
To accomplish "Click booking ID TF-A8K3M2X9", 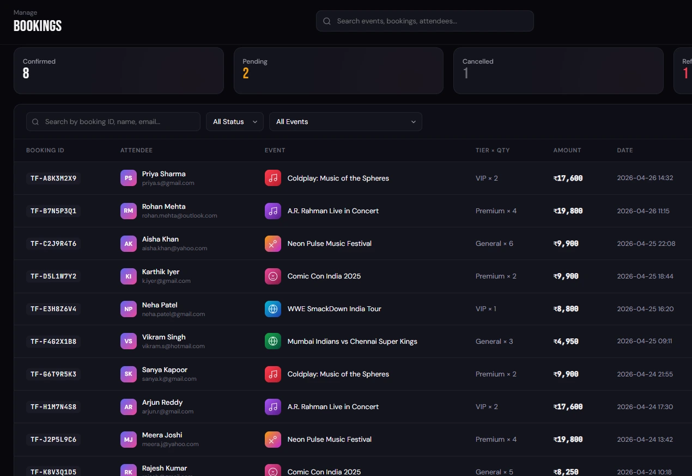I will [x=53, y=178].
